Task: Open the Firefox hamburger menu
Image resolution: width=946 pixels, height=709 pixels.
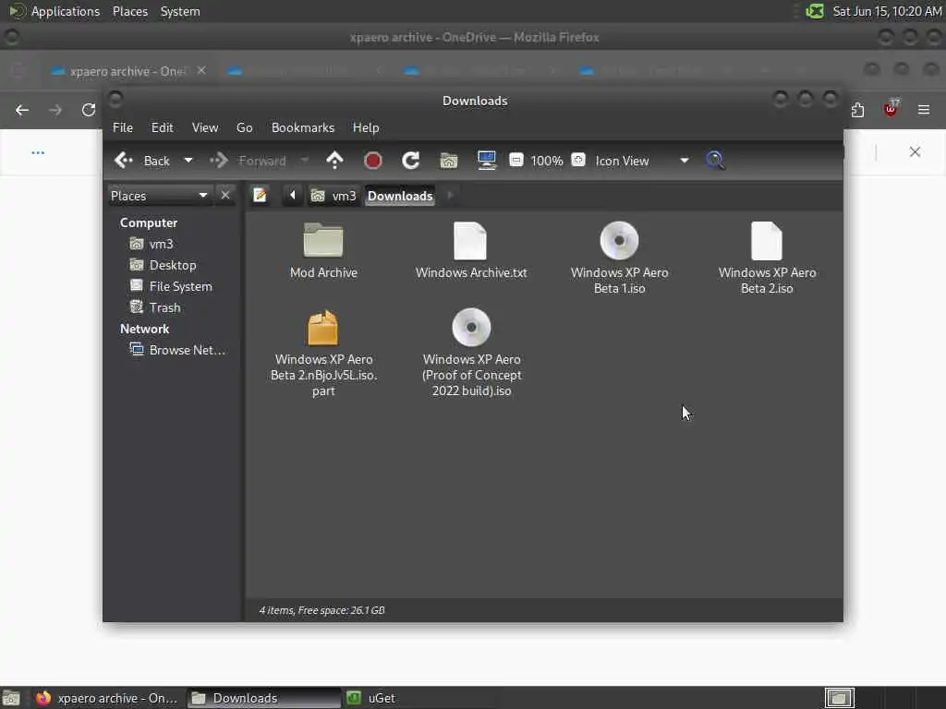Action: point(924,110)
